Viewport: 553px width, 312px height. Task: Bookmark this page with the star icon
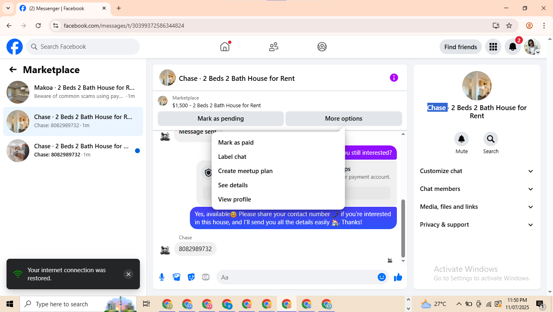pyautogui.click(x=509, y=26)
